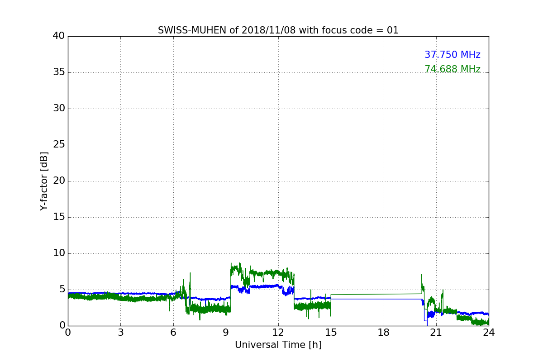Click the y-axis tick label '40'
Viewport: 543px width, 362px height.
59,36
